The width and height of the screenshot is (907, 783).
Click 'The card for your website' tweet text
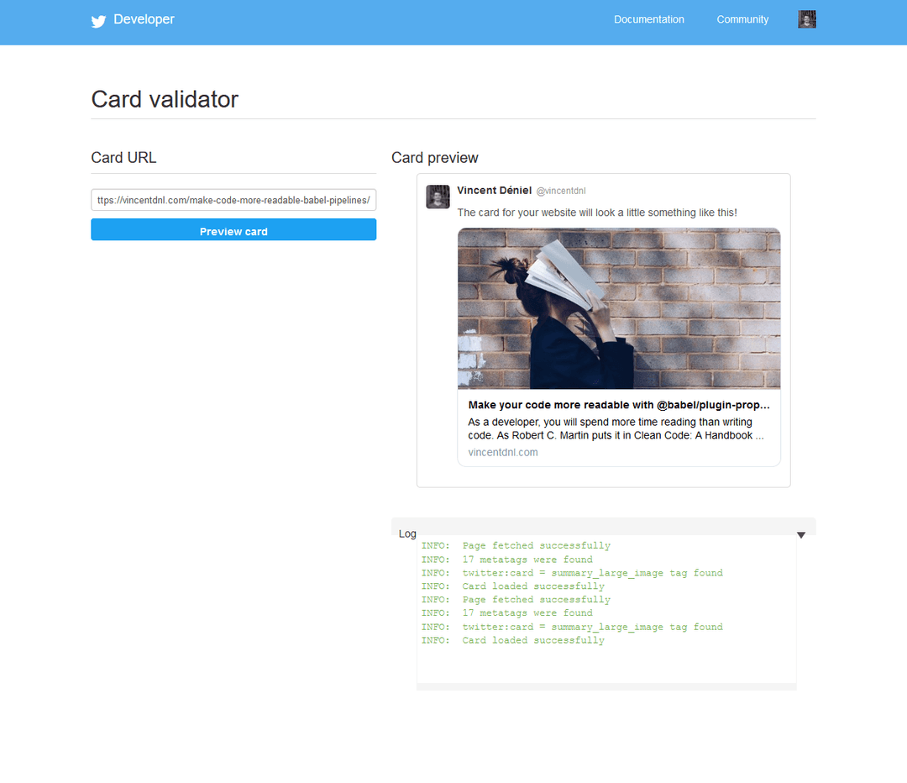597,213
